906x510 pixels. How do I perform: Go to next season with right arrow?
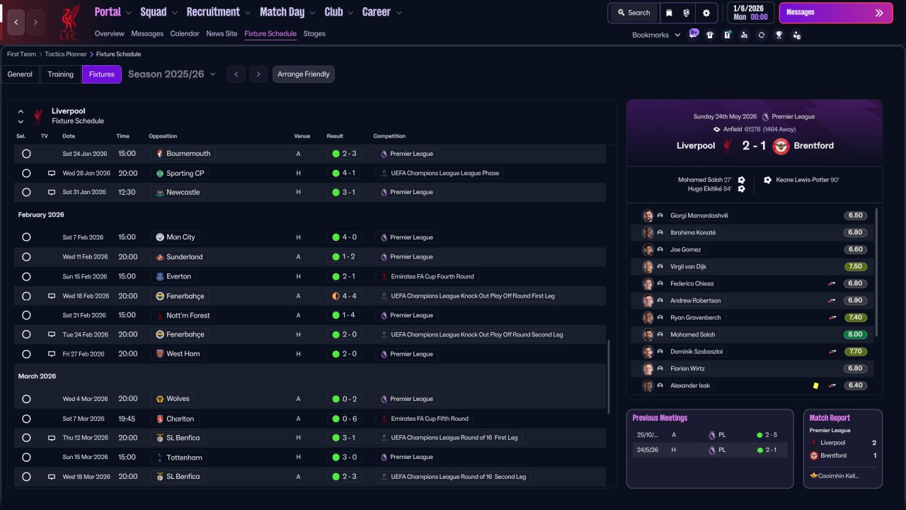(258, 74)
